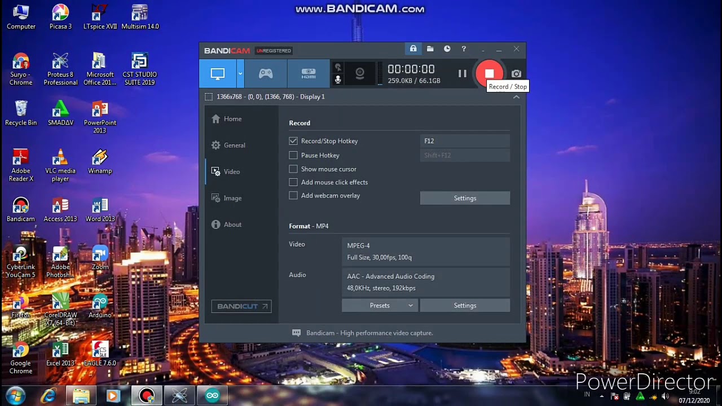
Task: Take a screenshot with the camera icon
Action: click(516, 73)
